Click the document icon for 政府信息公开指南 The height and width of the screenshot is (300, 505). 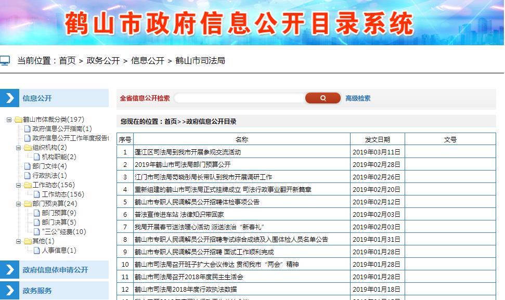coord(28,129)
